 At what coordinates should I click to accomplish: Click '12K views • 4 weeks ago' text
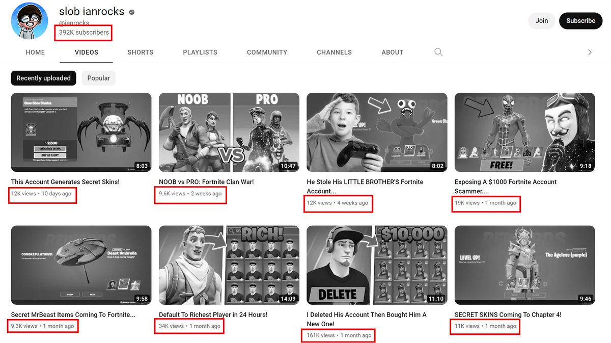click(x=337, y=203)
